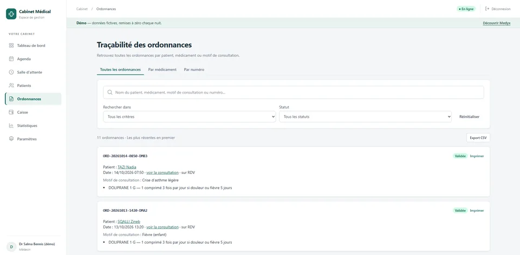Click the Déconnexion logout arrow icon
Image resolution: width=520 pixels, height=255 pixels.
pos(487,9)
